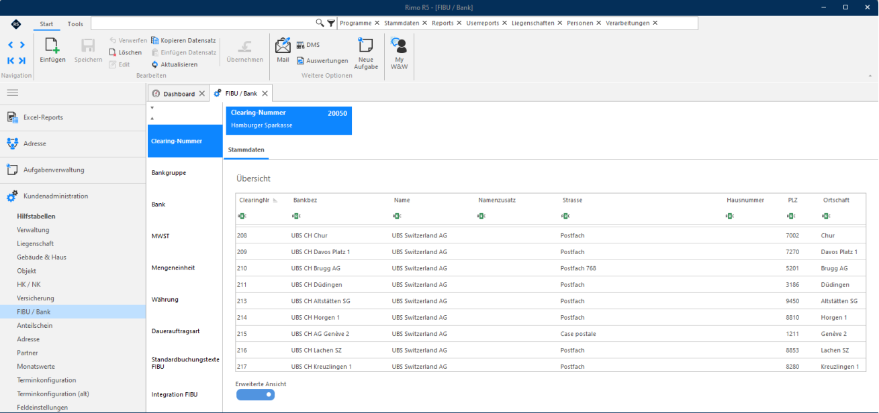Refresh data with Aktualisieren
This screenshot has width=879, height=413.
(174, 64)
